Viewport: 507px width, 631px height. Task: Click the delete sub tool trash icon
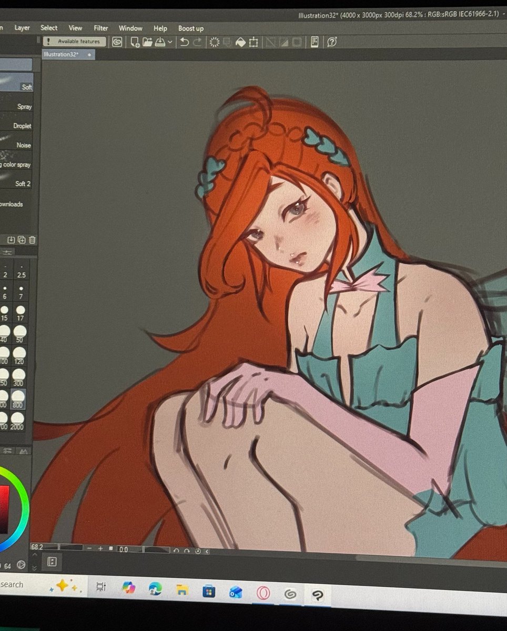pos(32,240)
